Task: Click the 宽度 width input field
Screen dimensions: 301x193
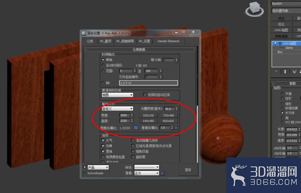Action: [x=125, y=115]
